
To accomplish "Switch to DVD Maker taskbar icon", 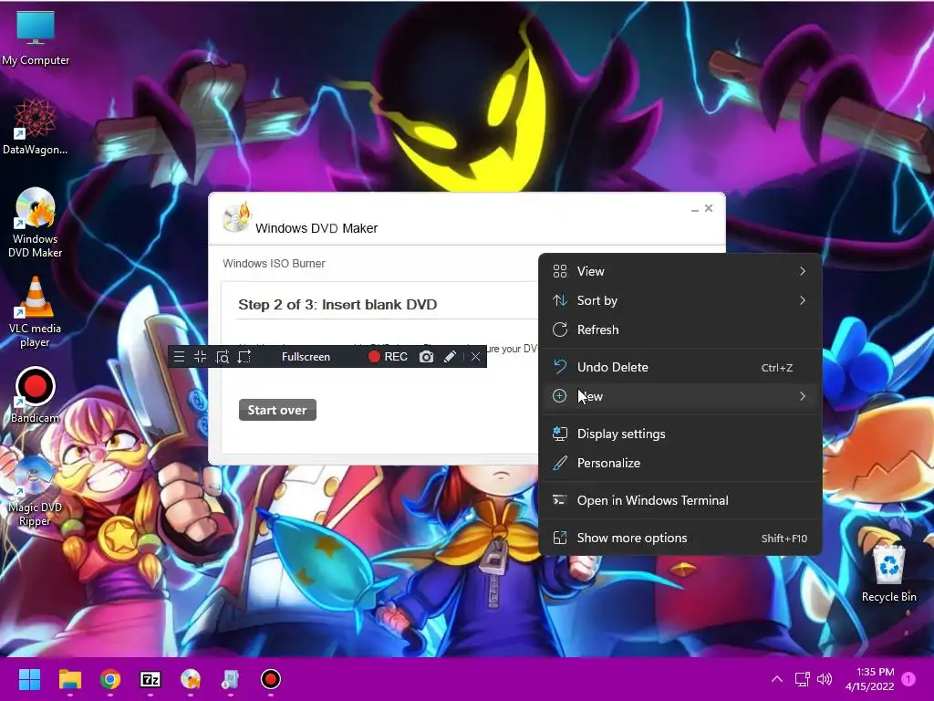I will coord(191,679).
